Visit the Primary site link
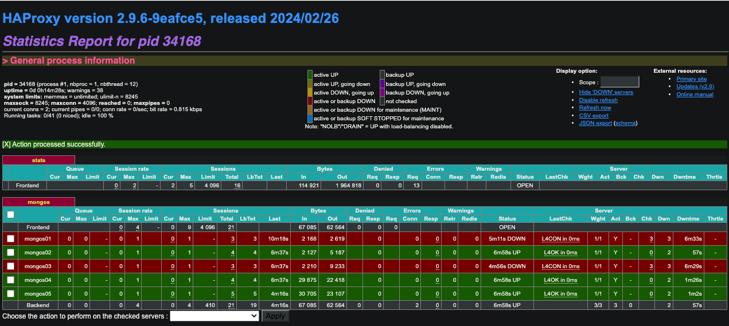The height and width of the screenshot is (326, 729). point(691,79)
